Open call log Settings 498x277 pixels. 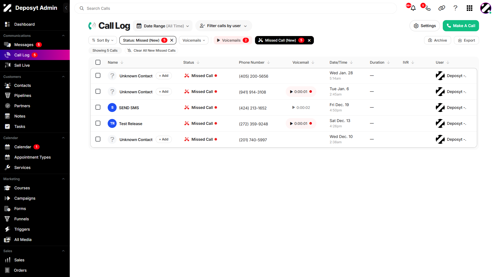click(425, 26)
